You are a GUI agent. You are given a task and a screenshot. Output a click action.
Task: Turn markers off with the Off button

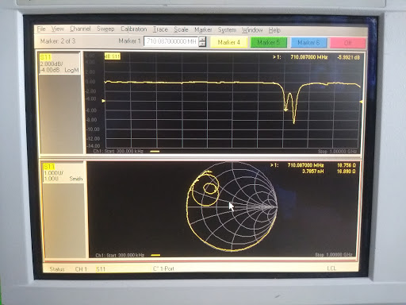point(347,43)
